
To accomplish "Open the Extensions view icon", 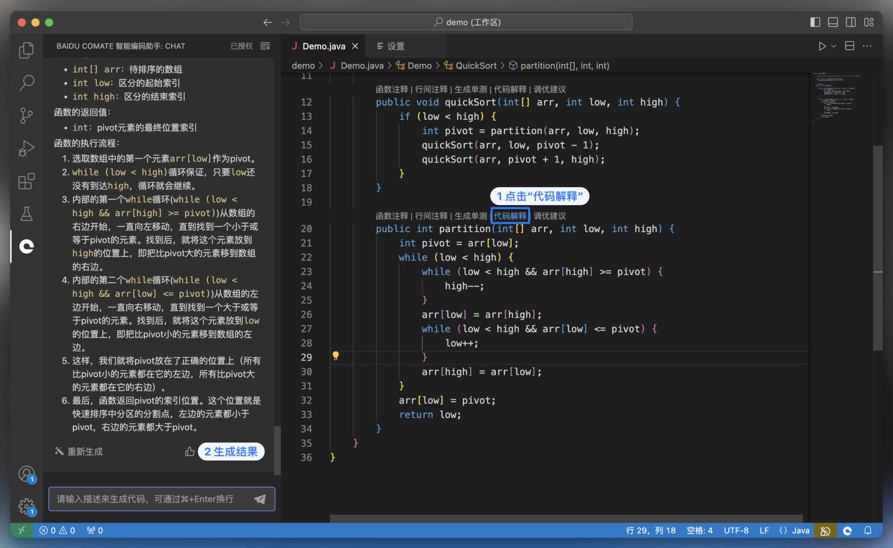I will point(27,182).
